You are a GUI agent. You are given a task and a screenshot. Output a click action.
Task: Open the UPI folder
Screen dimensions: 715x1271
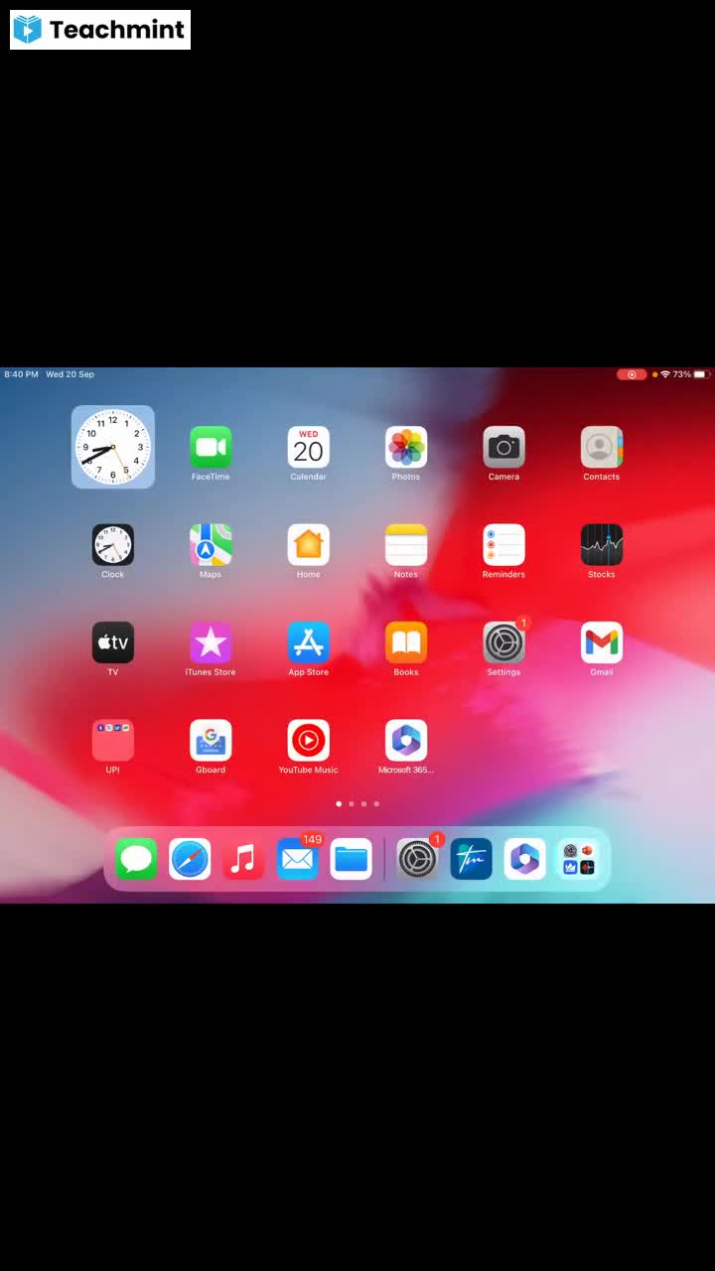point(113,741)
